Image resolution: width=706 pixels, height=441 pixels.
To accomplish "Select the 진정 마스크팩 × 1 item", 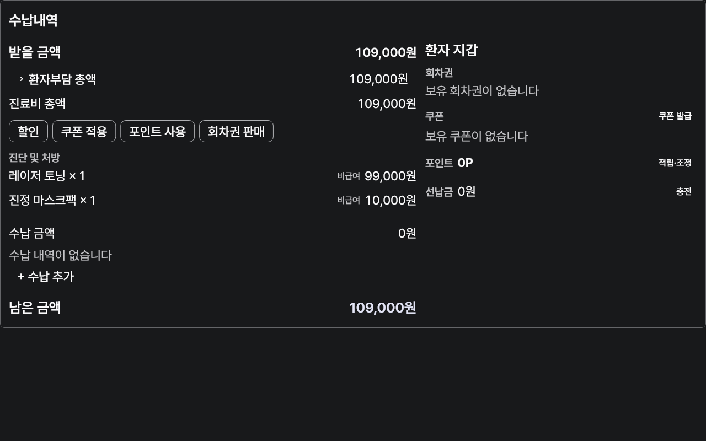I will coord(52,200).
